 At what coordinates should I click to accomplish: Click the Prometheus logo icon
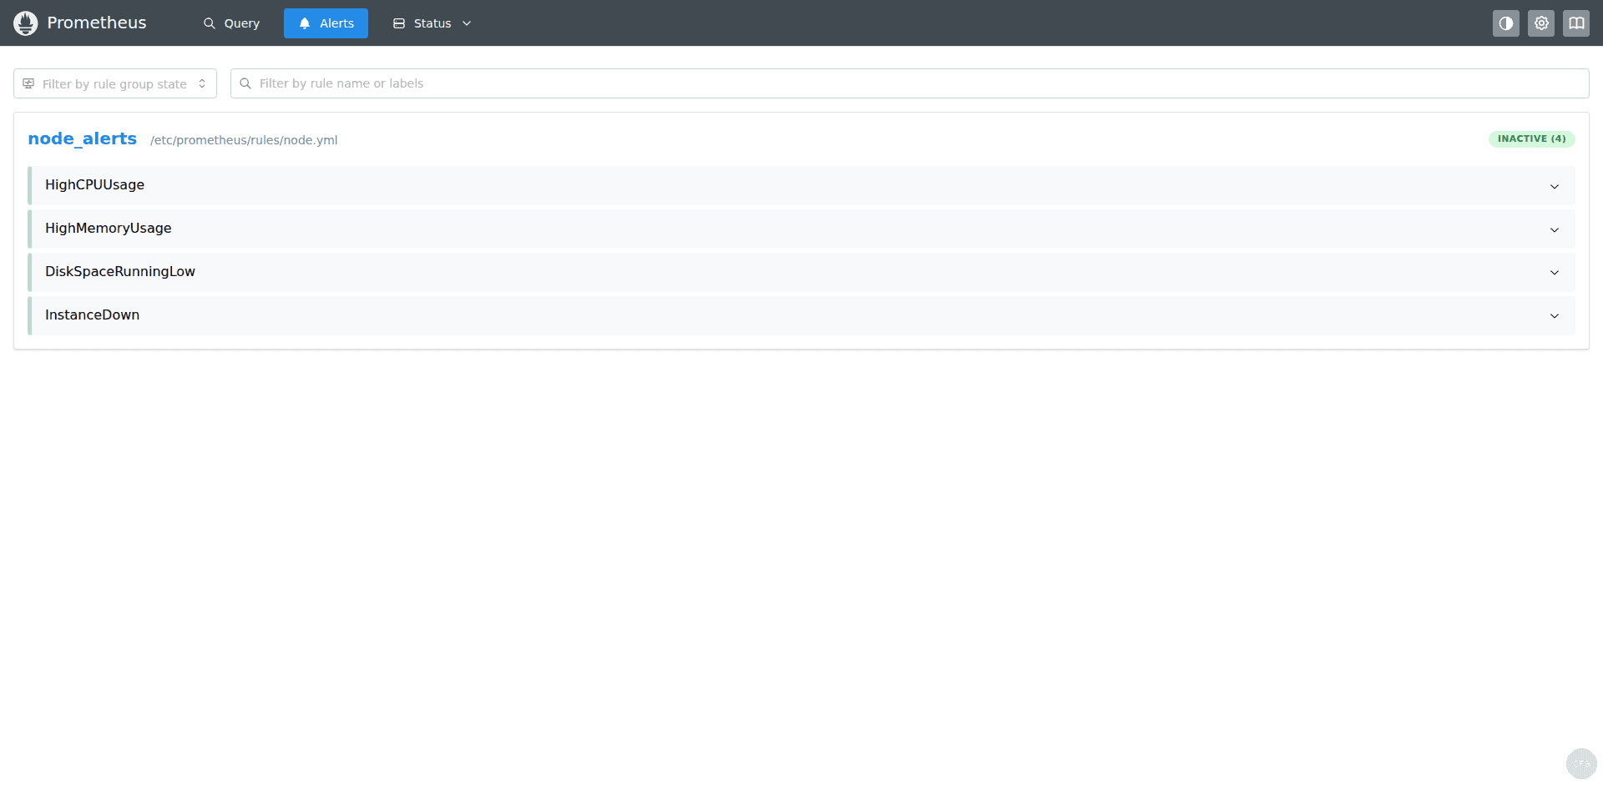pyautogui.click(x=25, y=23)
